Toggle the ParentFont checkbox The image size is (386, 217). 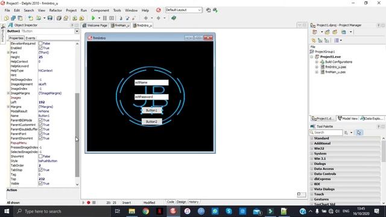tap(40, 134)
